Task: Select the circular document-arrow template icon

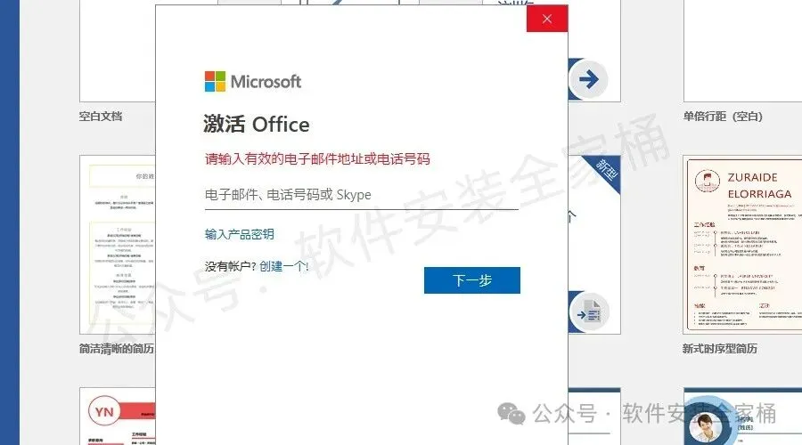Action: [x=589, y=312]
